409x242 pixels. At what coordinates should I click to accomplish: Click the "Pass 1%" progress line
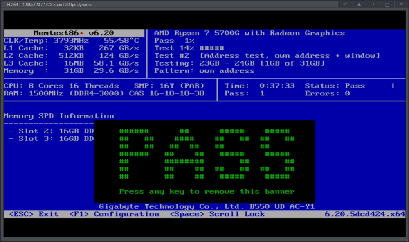[x=174, y=41]
